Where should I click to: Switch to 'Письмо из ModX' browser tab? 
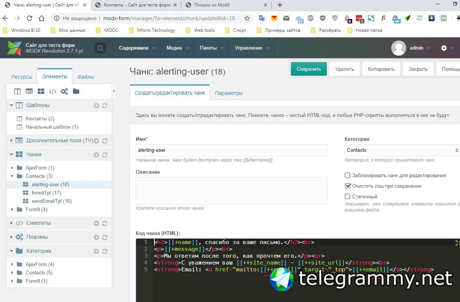coord(226,5)
